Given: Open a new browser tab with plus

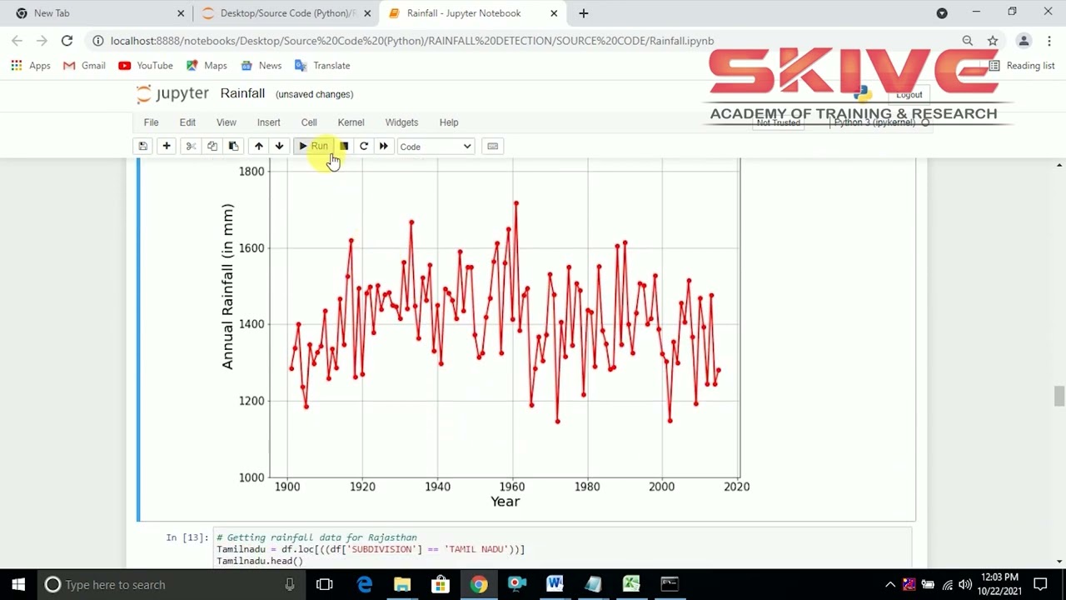Looking at the screenshot, I should pyautogui.click(x=584, y=13).
